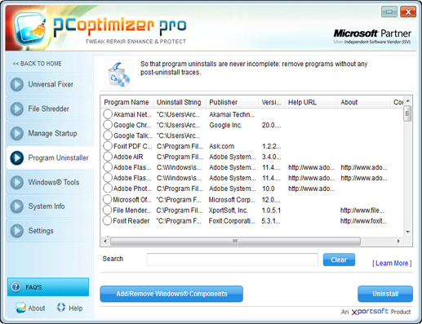The height and width of the screenshot is (324, 422).
Task: Click the 'Google Inc.' publisher cell
Action: click(225, 125)
